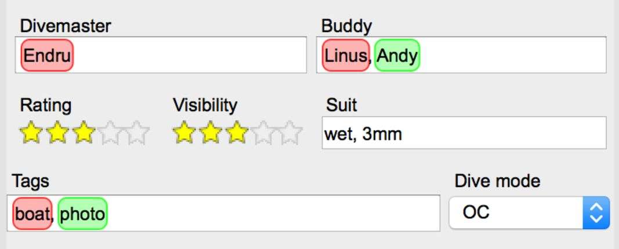Select the Linus buddy tag
This screenshot has height=249, width=619.
click(345, 56)
